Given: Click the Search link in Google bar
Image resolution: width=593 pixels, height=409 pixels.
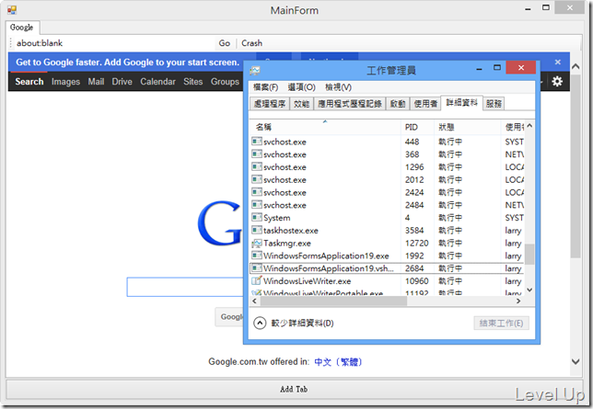Looking at the screenshot, I should coord(29,82).
